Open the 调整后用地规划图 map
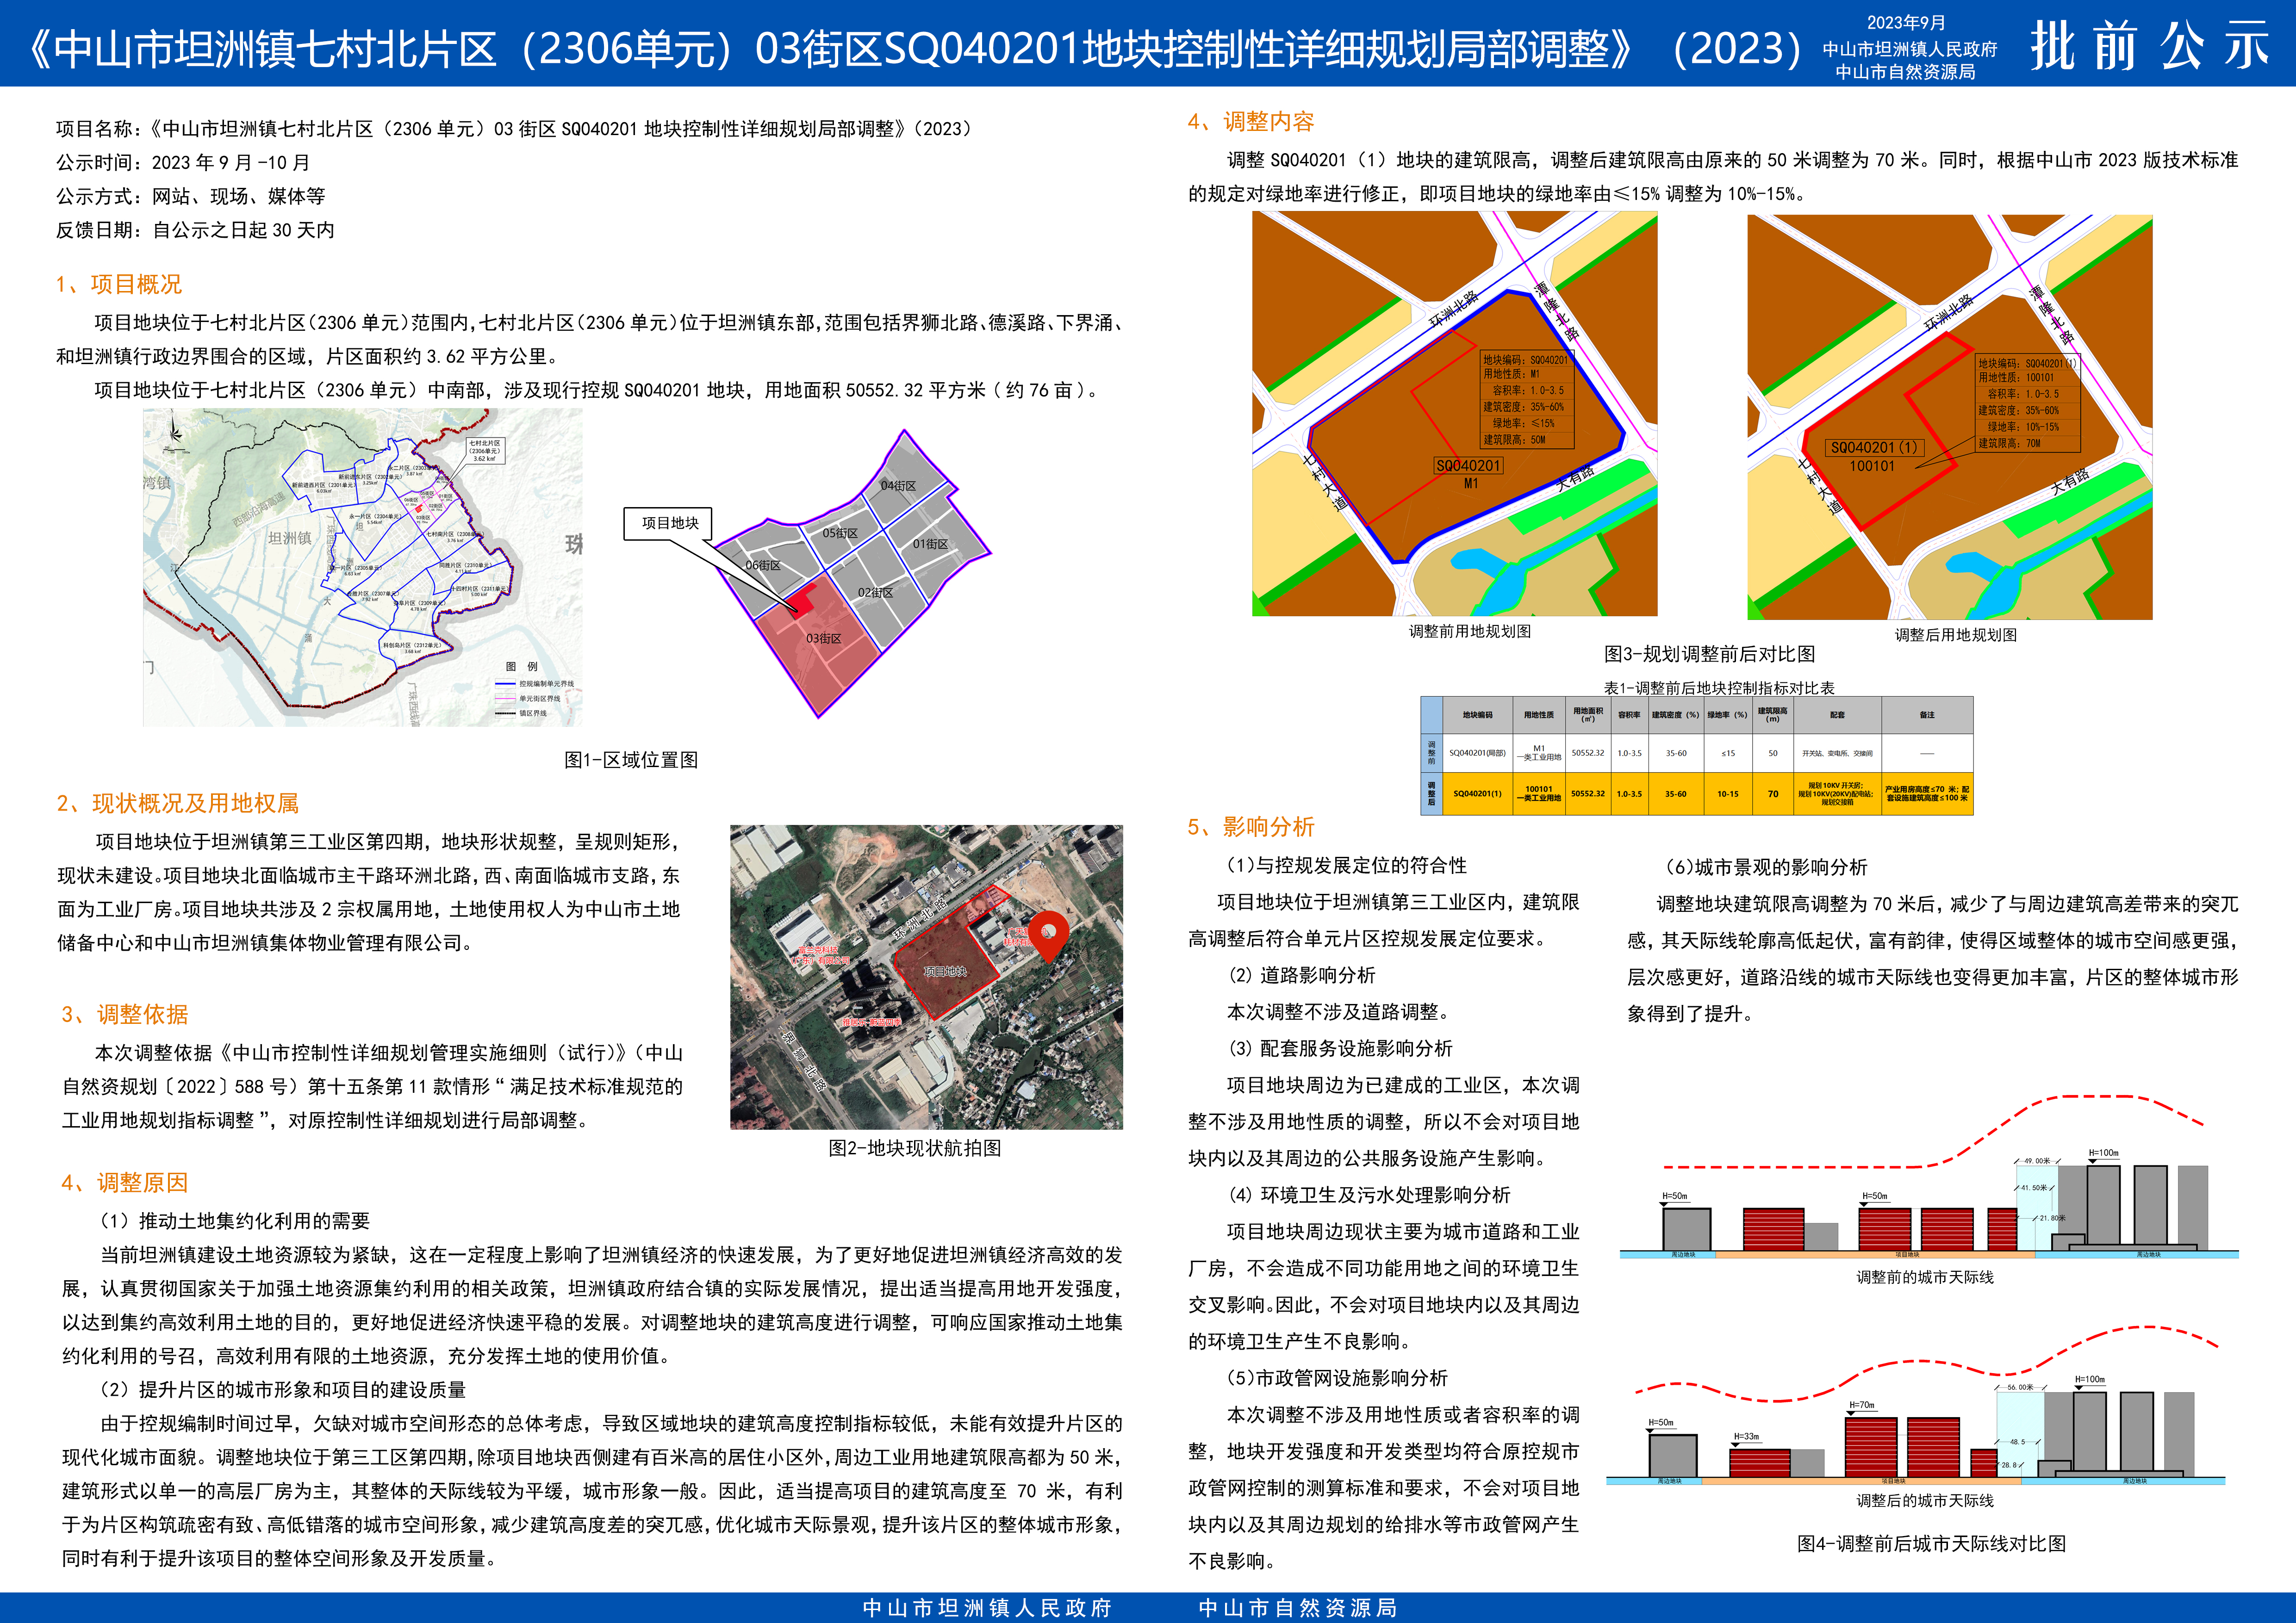This screenshot has width=2296, height=1623. tap(1950, 417)
